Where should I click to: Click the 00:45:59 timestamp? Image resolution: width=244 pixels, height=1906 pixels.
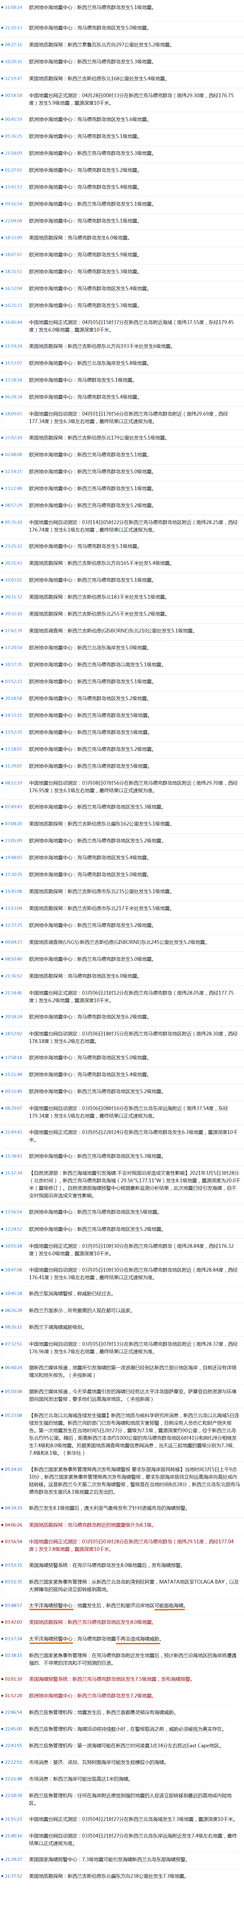(13, 119)
